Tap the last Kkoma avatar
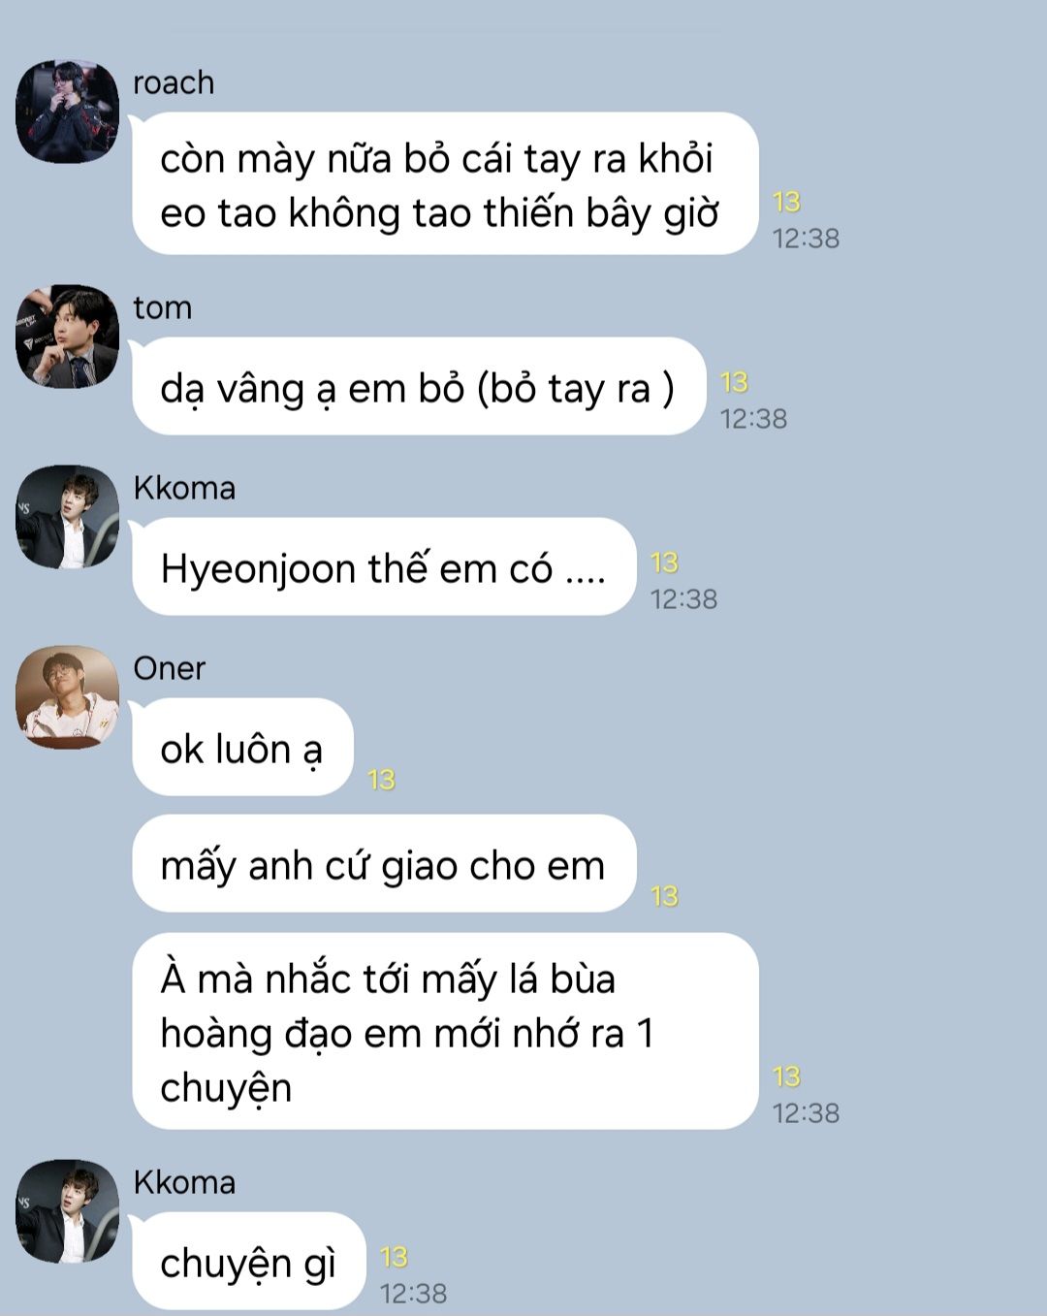Image resolution: width=1047 pixels, height=1316 pixels. coord(67,1211)
